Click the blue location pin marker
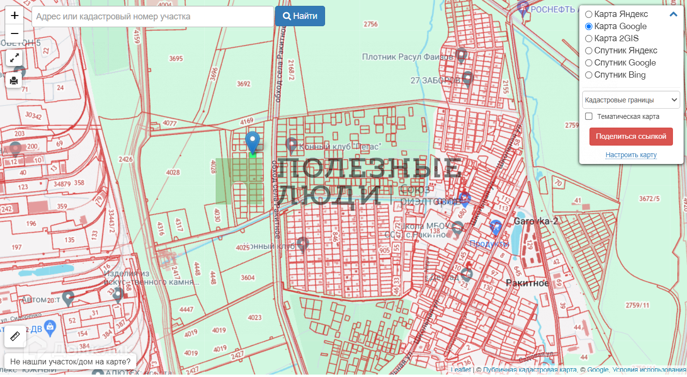 (x=252, y=143)
